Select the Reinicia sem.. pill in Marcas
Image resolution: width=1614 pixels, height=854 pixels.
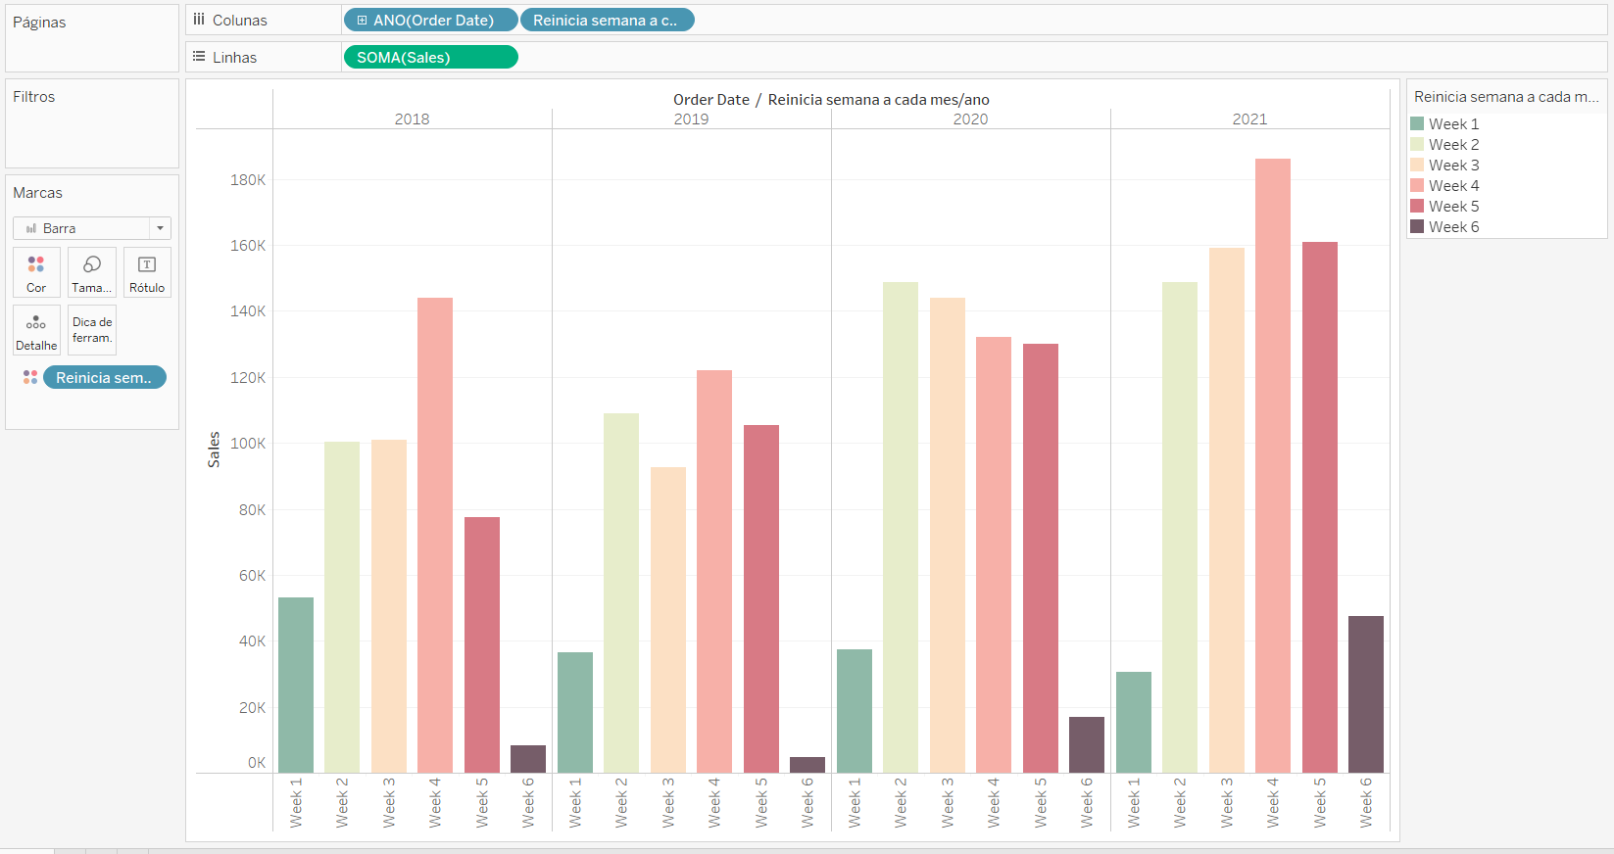pos(105,377)
